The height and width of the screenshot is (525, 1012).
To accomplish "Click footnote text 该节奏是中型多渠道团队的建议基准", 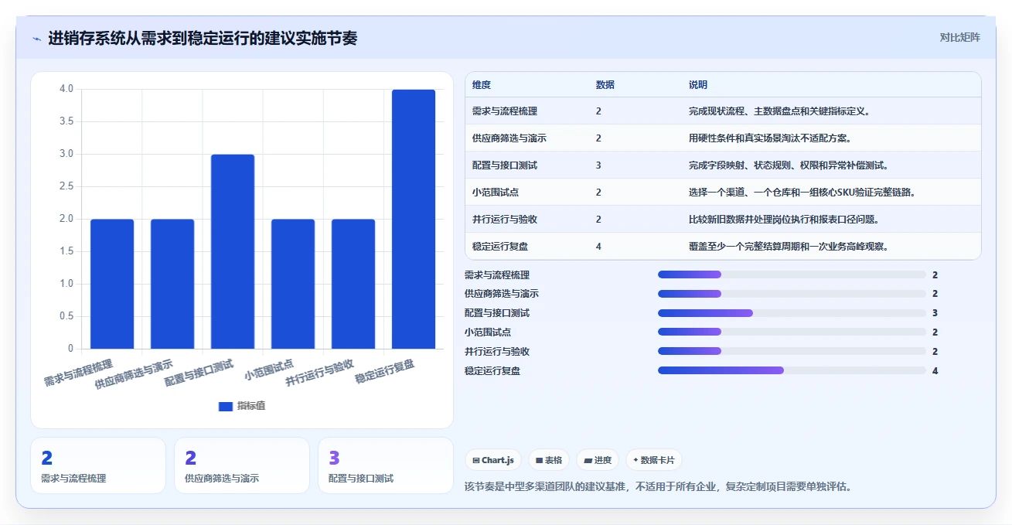I will 548,487.
